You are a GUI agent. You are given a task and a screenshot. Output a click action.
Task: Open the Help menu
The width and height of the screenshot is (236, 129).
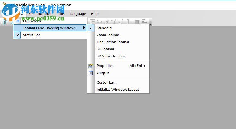pyautogui.click(x=95, y=14)
